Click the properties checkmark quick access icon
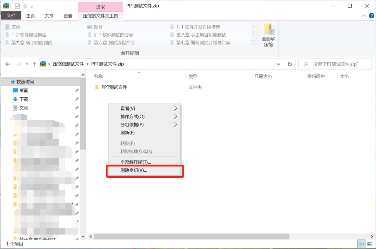Viewport: 376px width, 249px height. [x=17, y=6]
